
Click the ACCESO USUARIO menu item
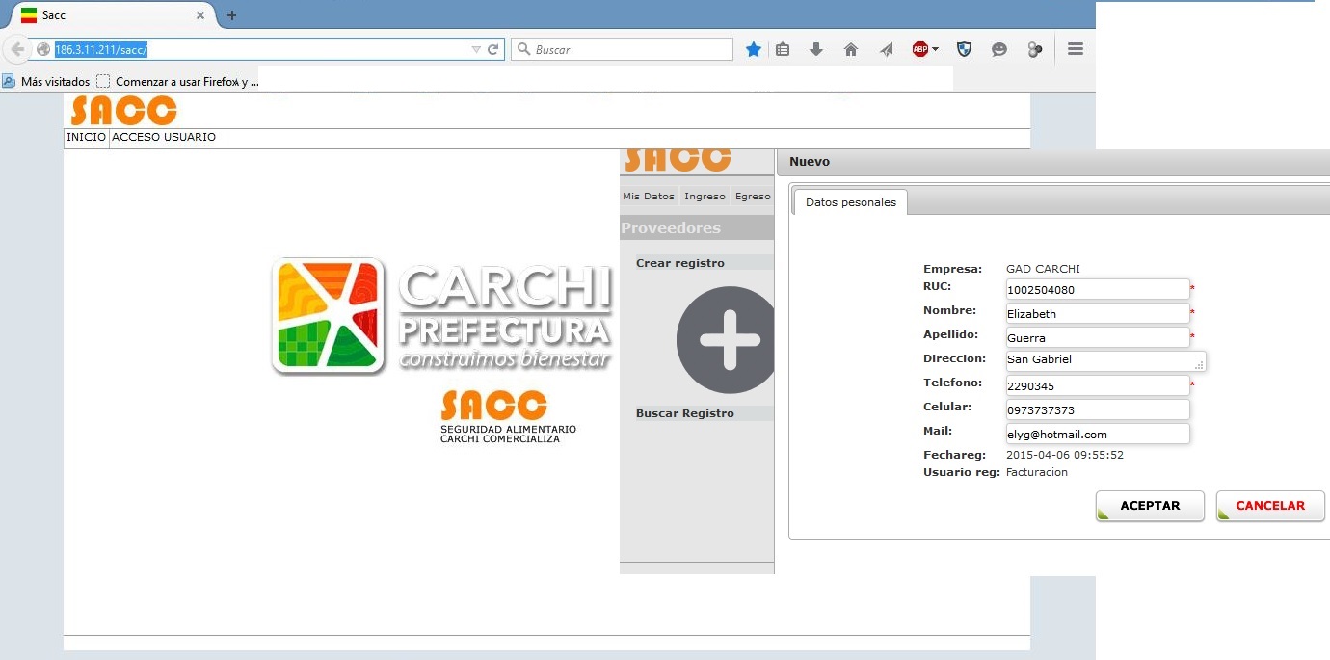[164, 138]
